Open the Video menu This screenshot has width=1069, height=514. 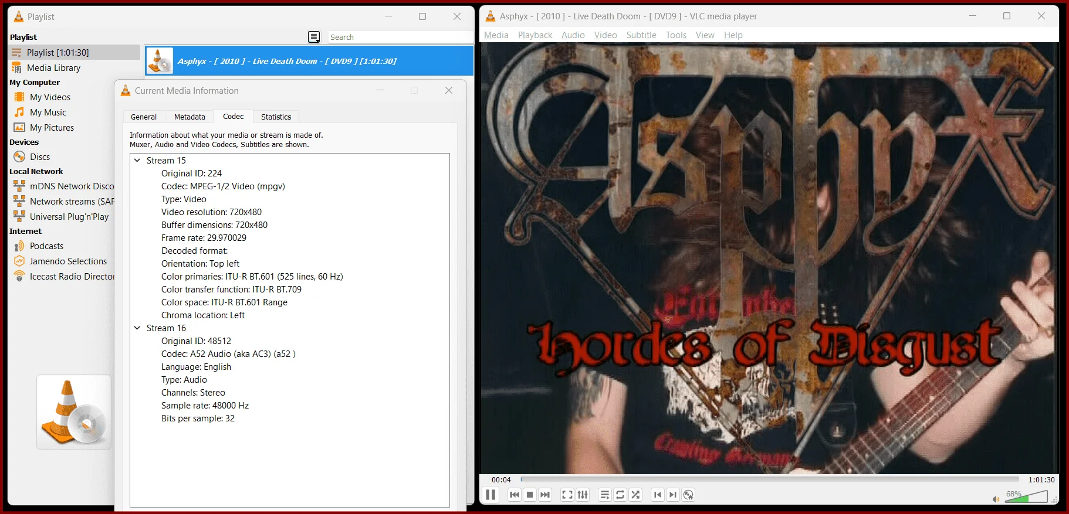coord(605,35)
